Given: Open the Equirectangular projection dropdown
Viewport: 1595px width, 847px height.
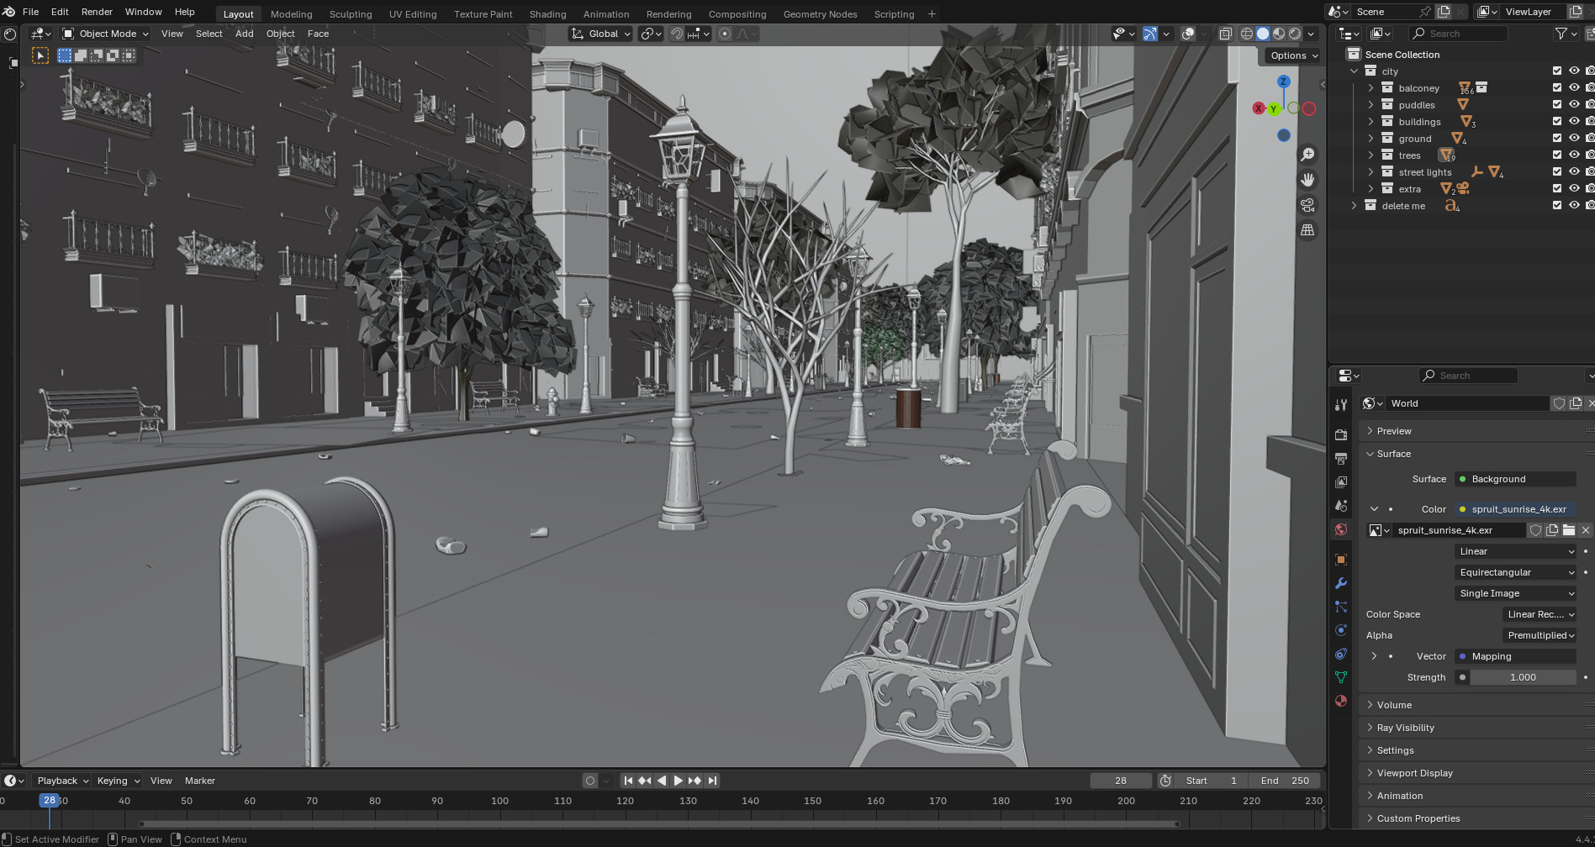Looking at the screenshot, I should click(x=1516, y=572).
